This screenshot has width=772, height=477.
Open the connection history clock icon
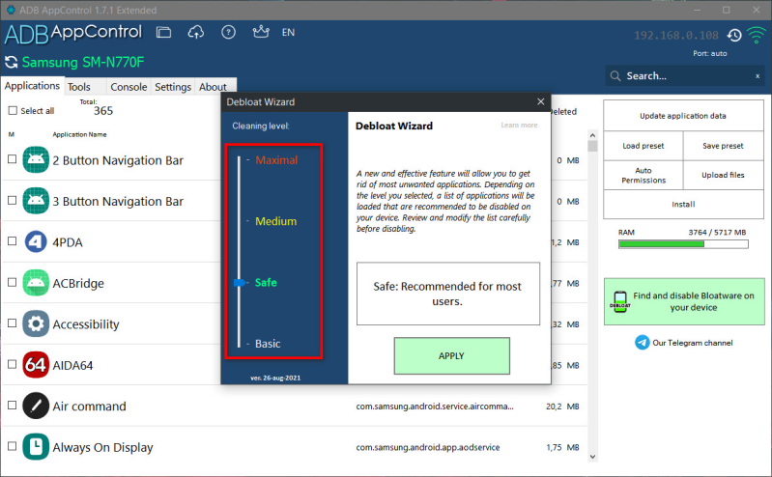pos(734,36)
